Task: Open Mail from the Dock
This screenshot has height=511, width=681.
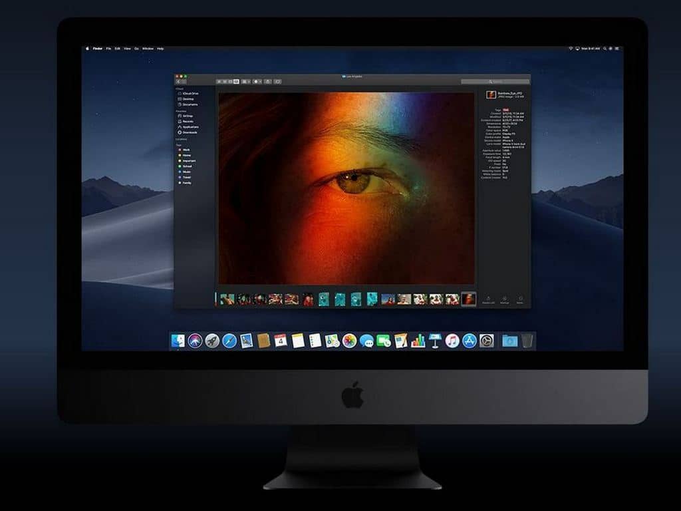Action: [246, 341]
